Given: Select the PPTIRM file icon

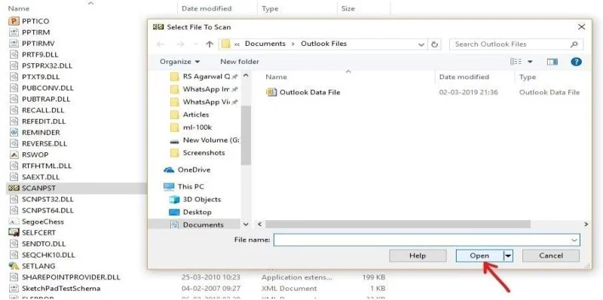Looking at the screenshot, I should (14, 32).
